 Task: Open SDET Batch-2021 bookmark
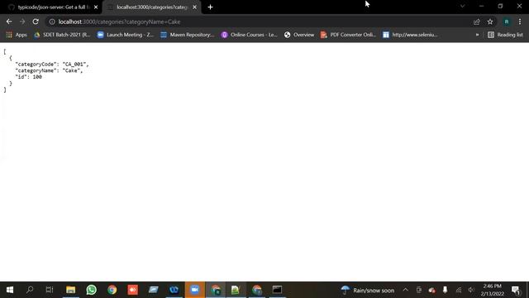click(62, 35)
